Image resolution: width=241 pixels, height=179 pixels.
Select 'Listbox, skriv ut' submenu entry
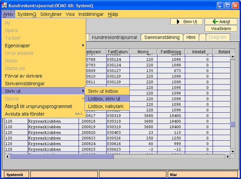click(104, 99)
